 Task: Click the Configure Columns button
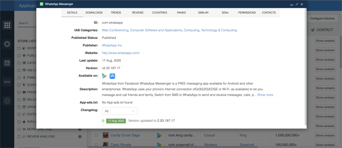pyautogui.click(x=322, y=18)
